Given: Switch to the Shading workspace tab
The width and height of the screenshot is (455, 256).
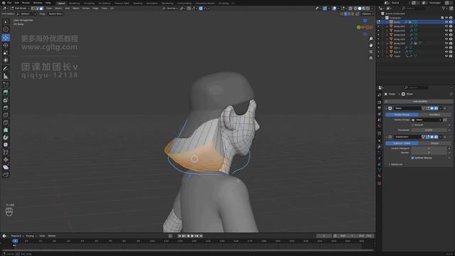Looking at the screenshot, I should [138, 3].
